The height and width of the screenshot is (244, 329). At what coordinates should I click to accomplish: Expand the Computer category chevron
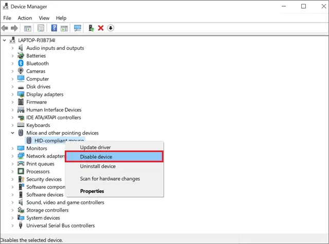(x=12, y=79)
